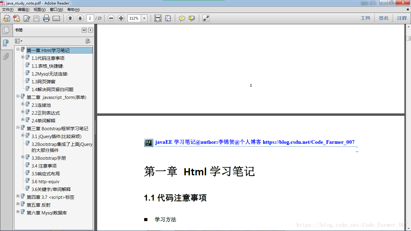The height and width of the screenshot is (231, 411).
Task: Expand the 2.2正则表达式 bookmark
Action: tap(23, 112)
